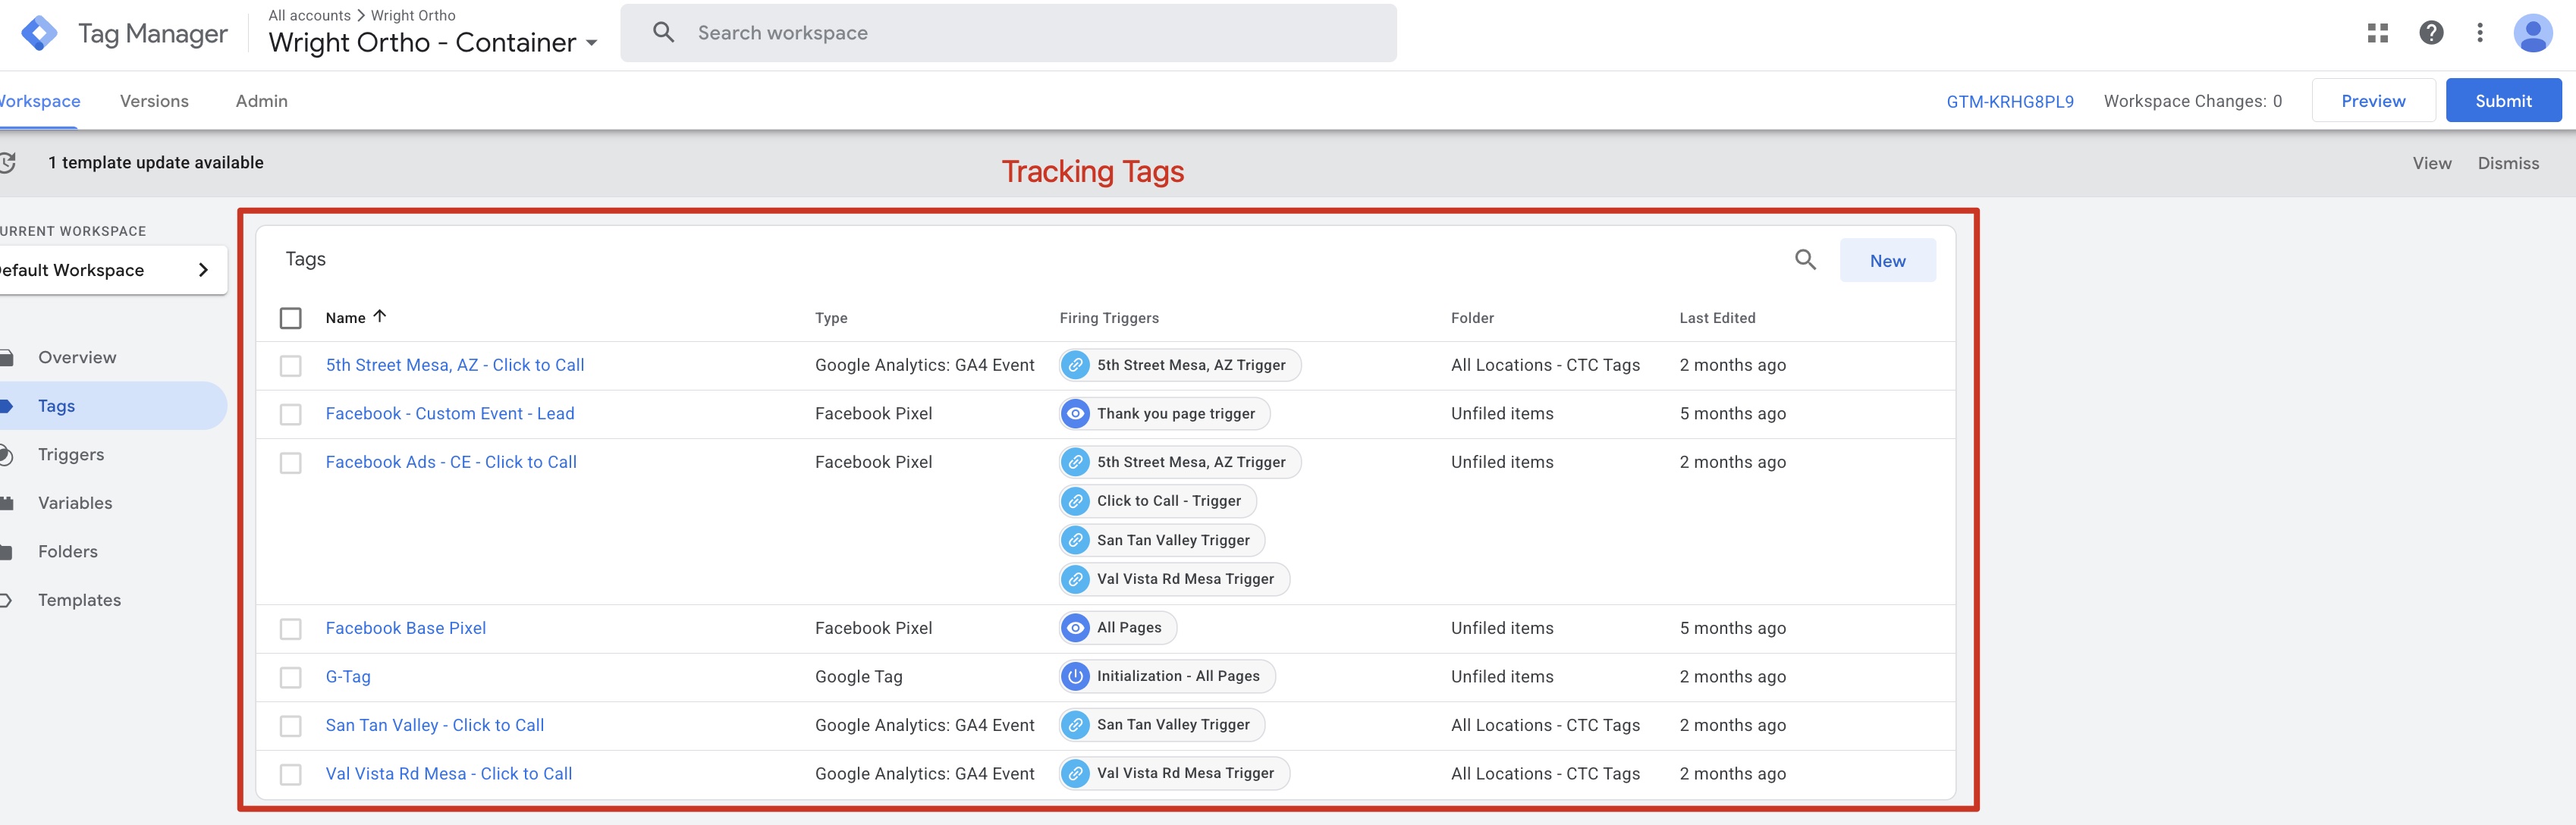
Task: Open the three-dot more options menu
Action: click(2480, 33)
